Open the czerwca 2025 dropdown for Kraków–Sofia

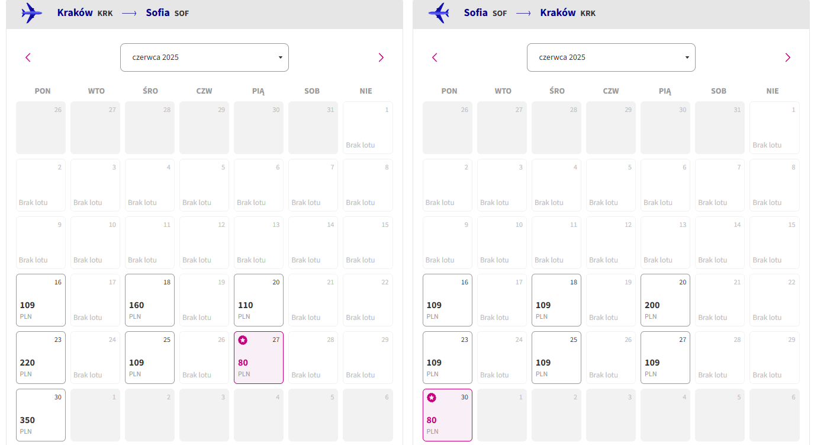pyautogui.click(x=204, y=57)
